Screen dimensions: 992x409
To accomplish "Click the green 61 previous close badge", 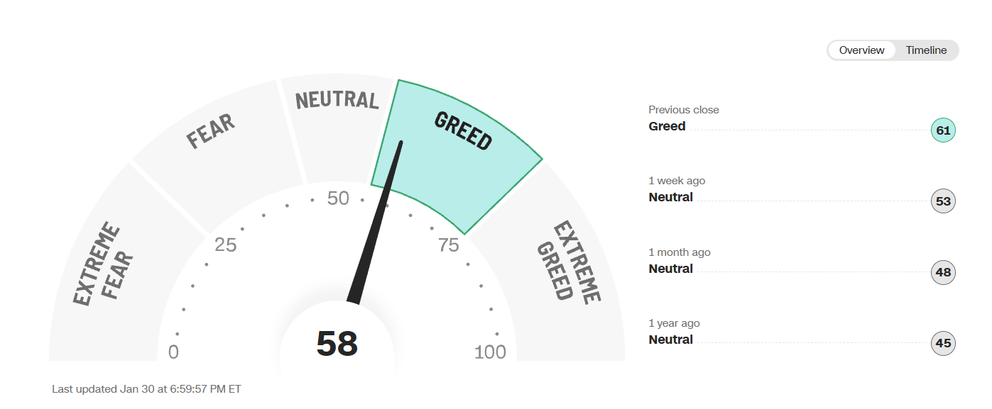I will click(943, 130).
